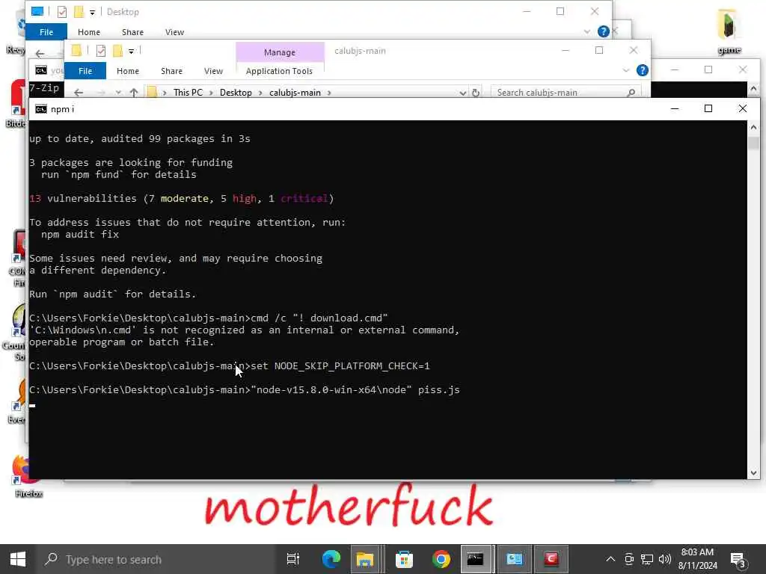Go back in the calubjs-main Explorer window
The width and height of the screenshot is (766, 574).
pos(78,92)
